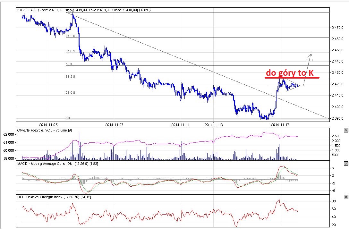Close the RSI indicator panel

click(x=346, y=197)
